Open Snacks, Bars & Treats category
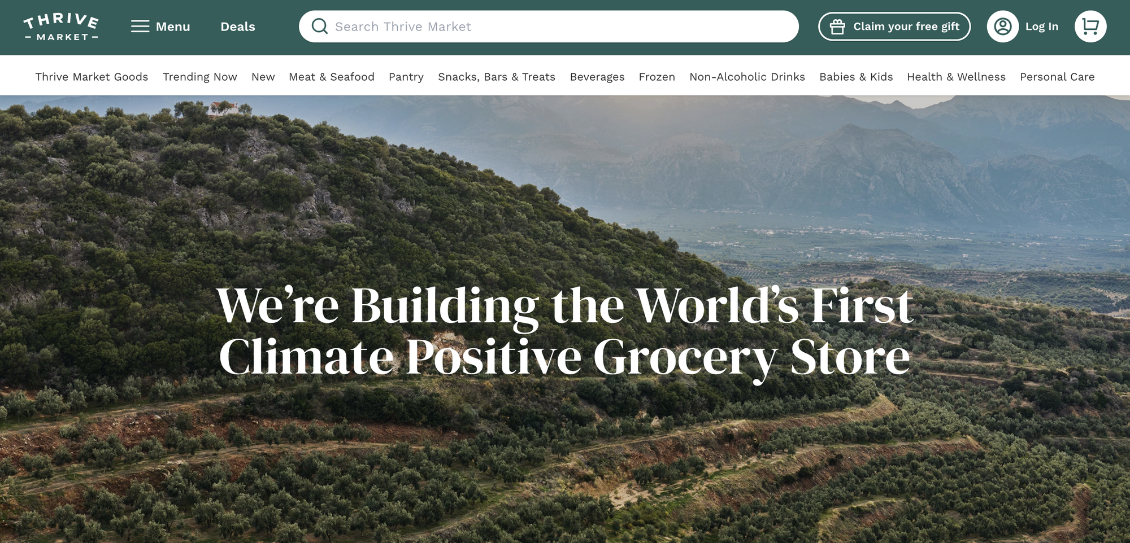 point(497,77)
